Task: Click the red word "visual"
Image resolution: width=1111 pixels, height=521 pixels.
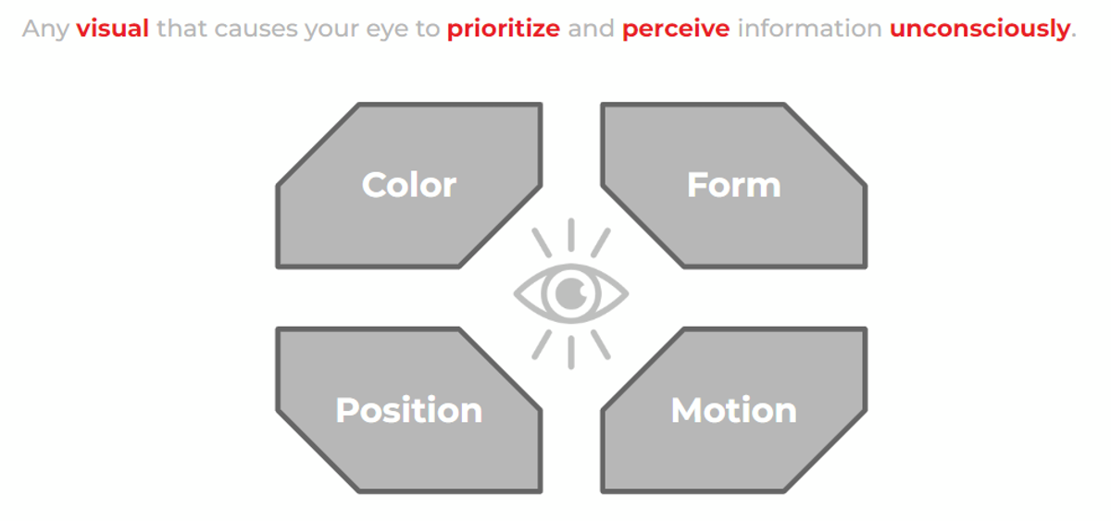Action: point(113,29)
